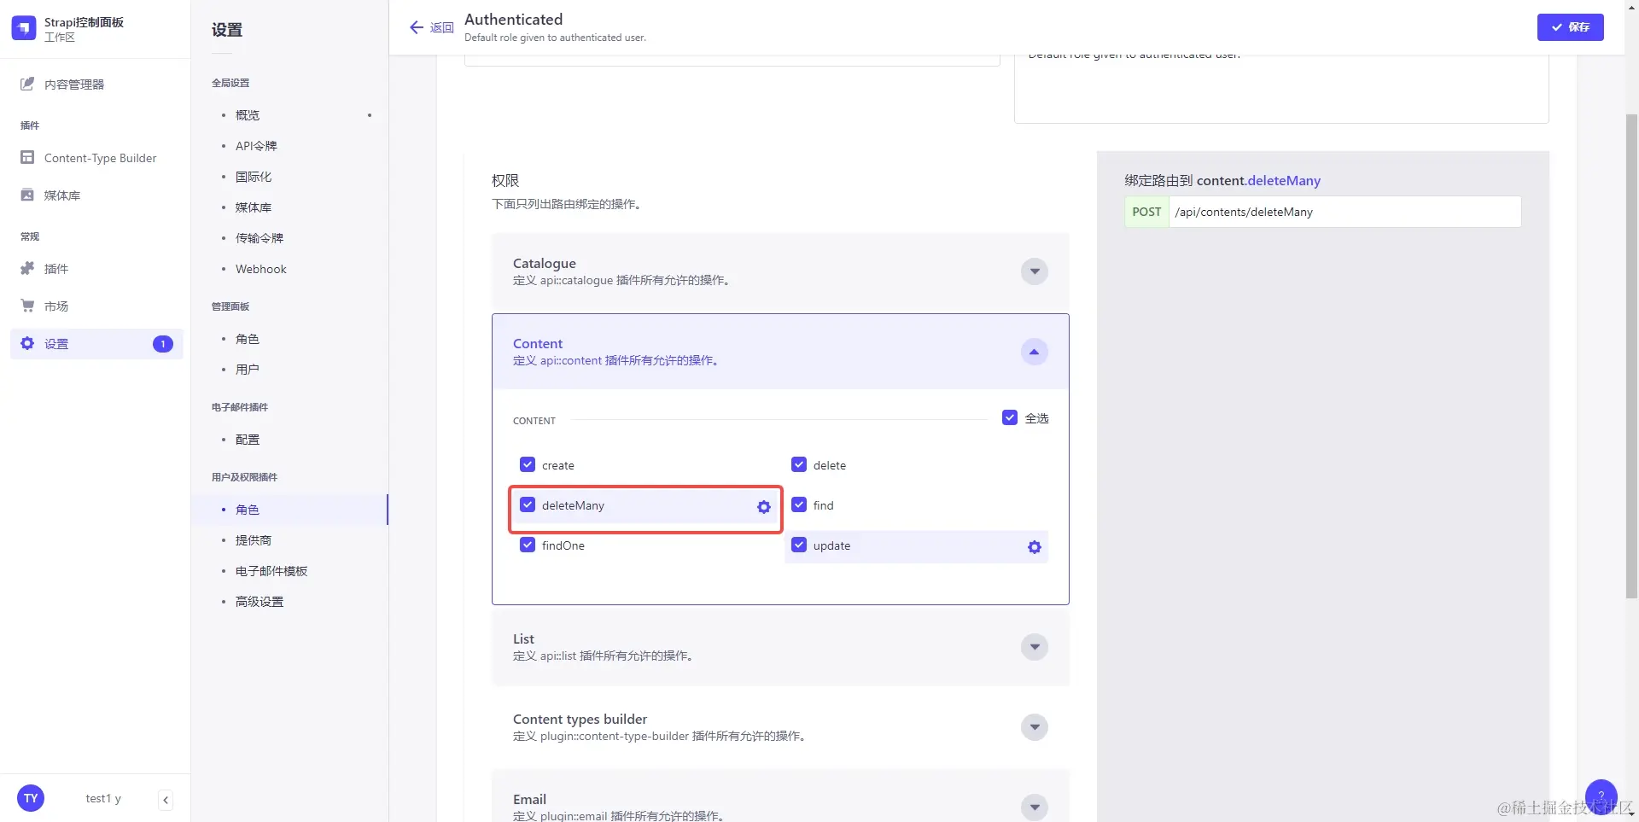
Task: Click the Content-Type Builder layout icon
Action: click(27, 158)
